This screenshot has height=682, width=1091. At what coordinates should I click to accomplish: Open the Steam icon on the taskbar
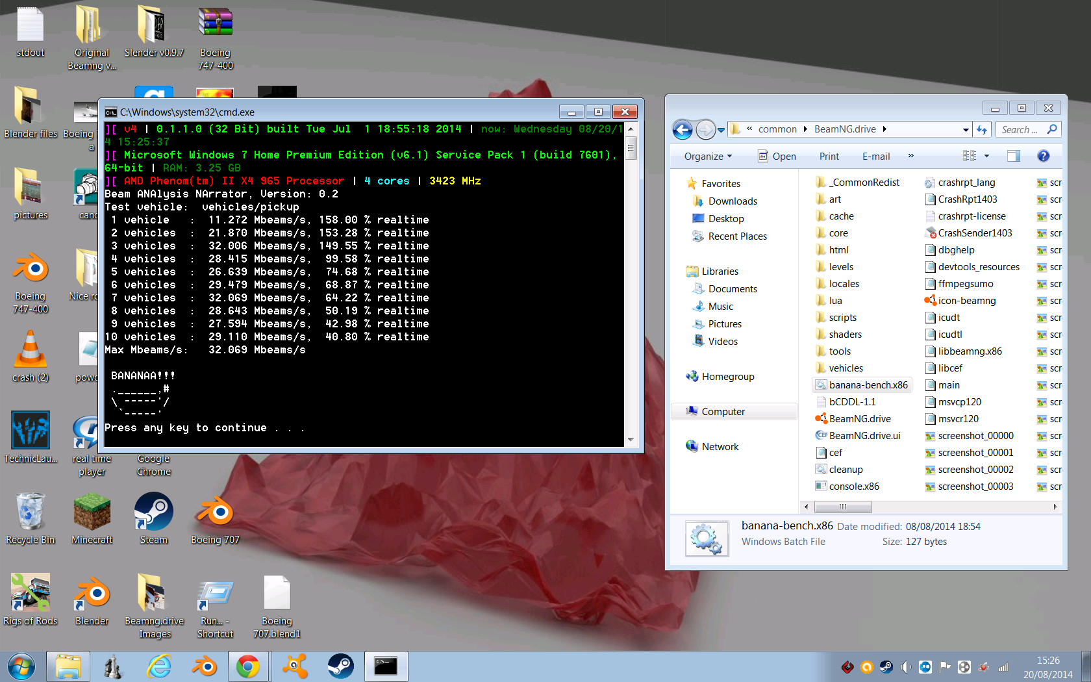click(x=340, y=666)
